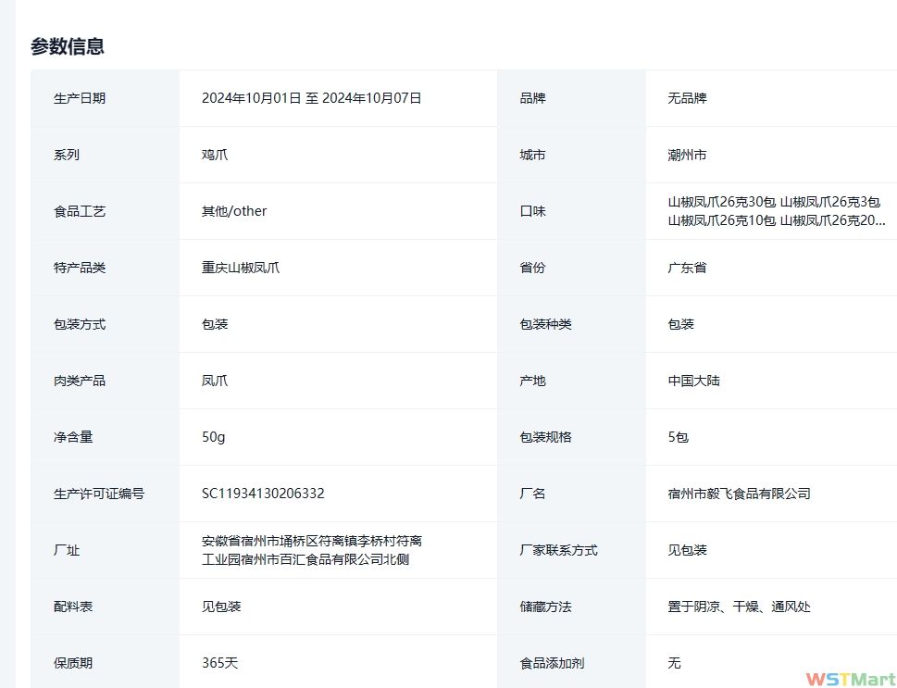Select the 无品牌 brand value

[x=687, y=98]
